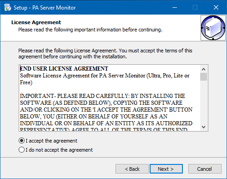Click the PA Server Monitor logo image
The image size is (227, 179).
(x=213, y=28)
